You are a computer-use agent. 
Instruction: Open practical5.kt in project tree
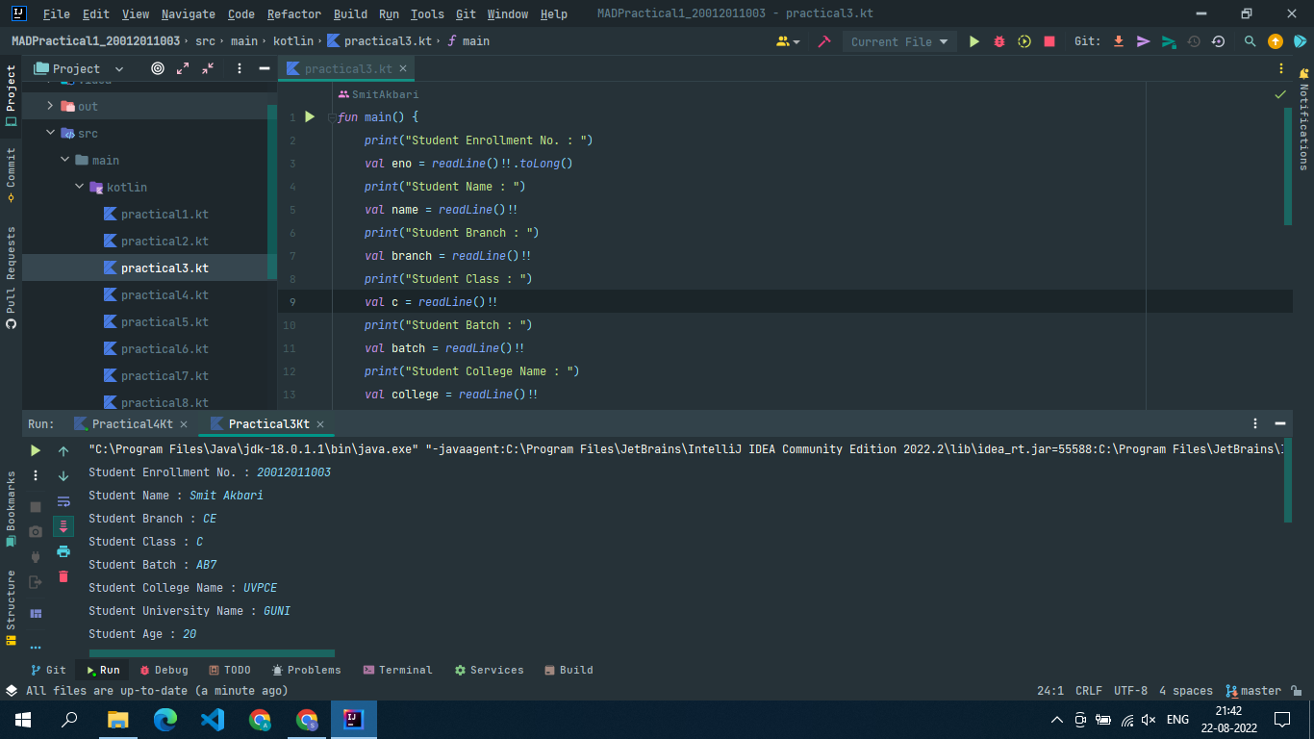pos(164,321)
